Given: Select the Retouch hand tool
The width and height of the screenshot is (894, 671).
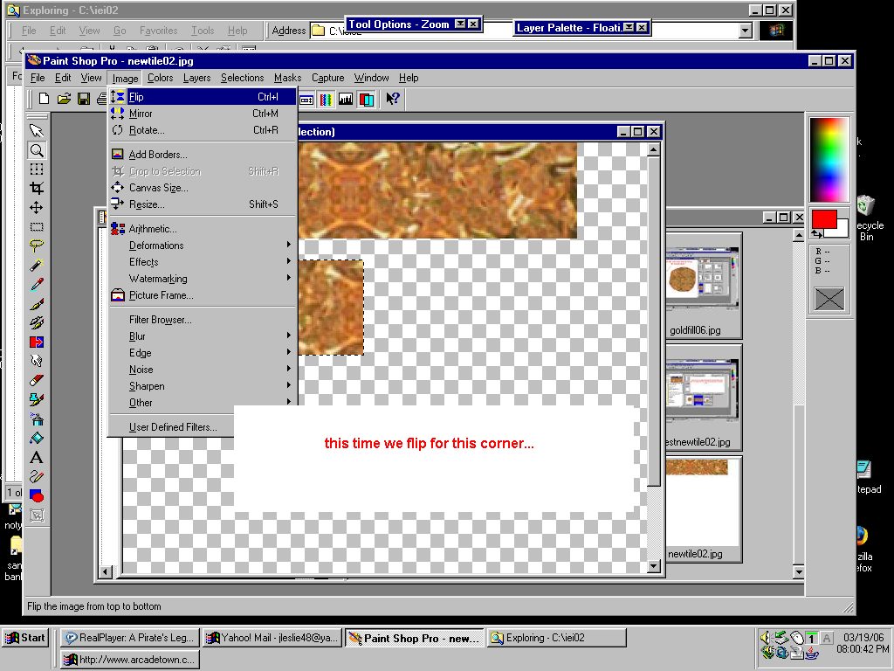Looking at the screenshot, I should click(x=37, y=361).
